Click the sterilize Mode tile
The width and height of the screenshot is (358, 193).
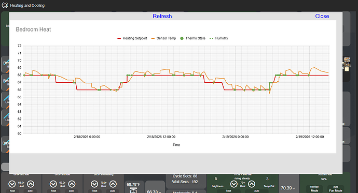click(x=314, y=189)
